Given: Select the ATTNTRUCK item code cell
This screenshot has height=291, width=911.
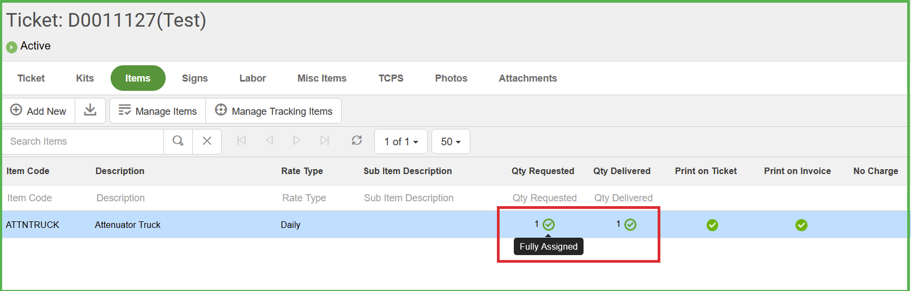Looking at the screenshot, I should [x=33, y=225].
